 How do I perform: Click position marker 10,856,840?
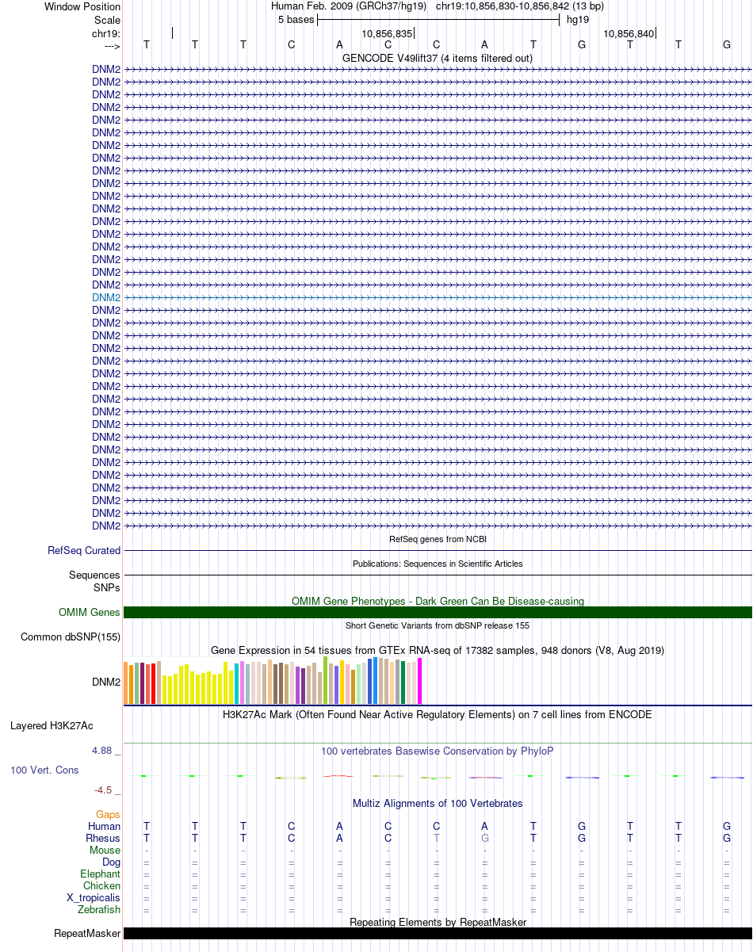(x=629, y=33)
